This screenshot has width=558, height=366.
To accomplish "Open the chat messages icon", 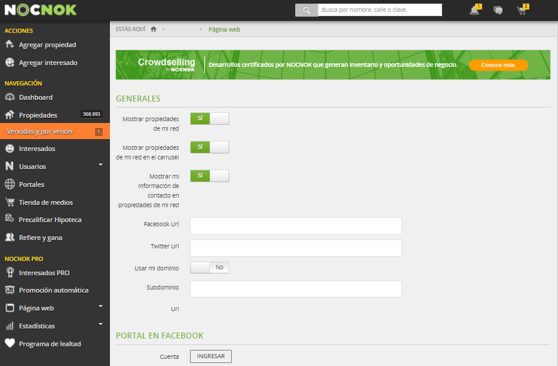I will pyautogui.click(x=498, y=10).
